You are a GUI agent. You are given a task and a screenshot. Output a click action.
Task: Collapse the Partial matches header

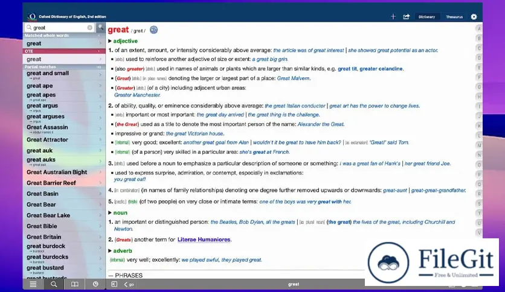tap(64, 66)
